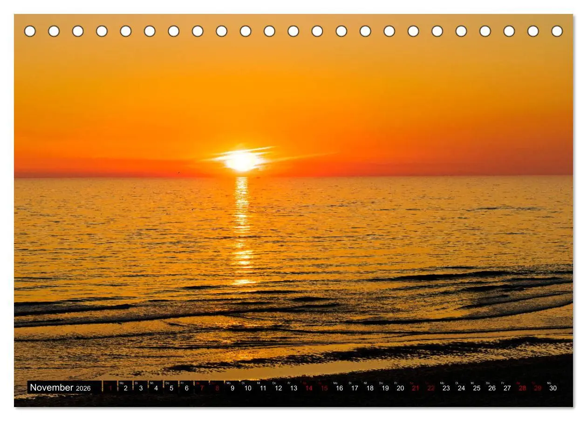Select red day 15 in the calendar strip
The width and height of the screenshot is (587, 421).
click(x=324, y=388)
